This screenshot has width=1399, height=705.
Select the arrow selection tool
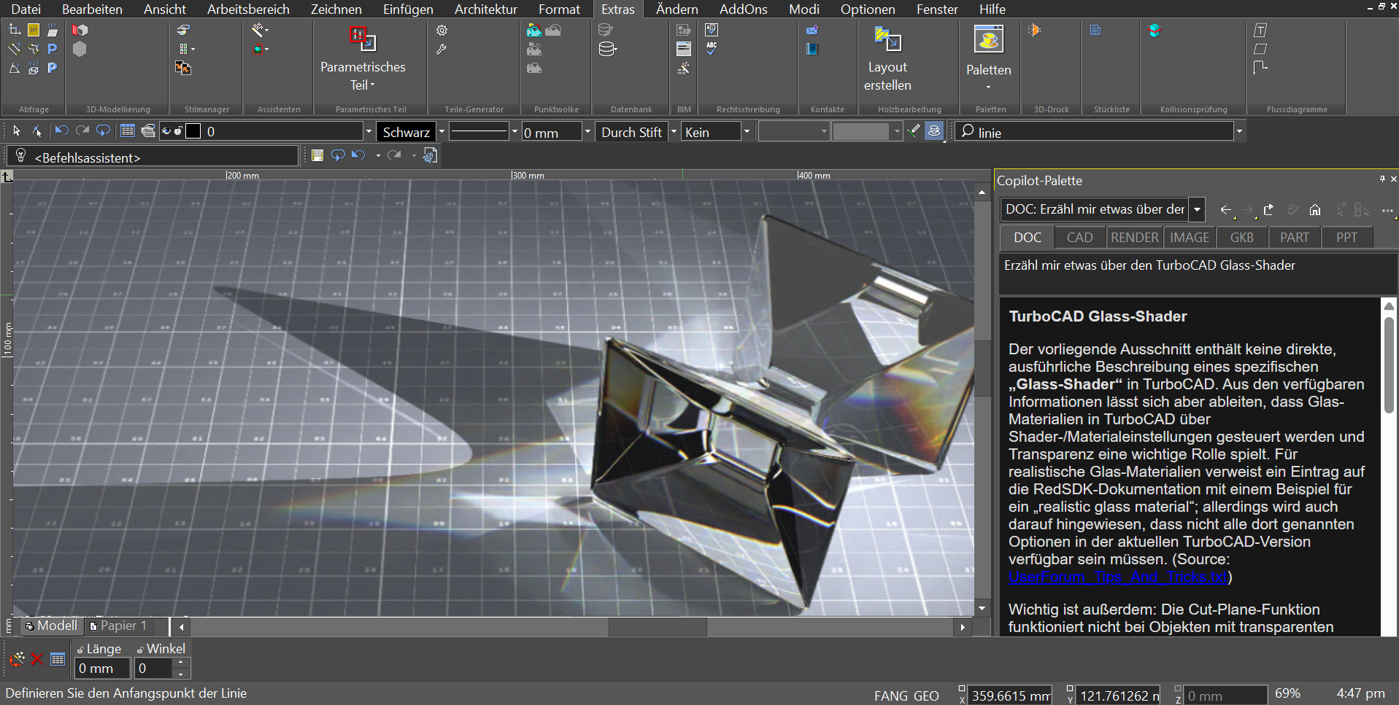tap(16, 131)
